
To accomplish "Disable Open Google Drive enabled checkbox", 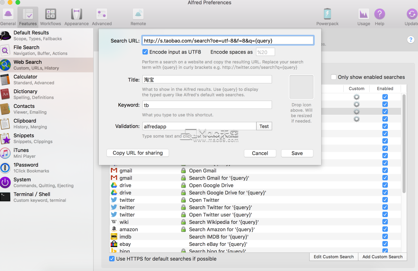I will point(385,185).
